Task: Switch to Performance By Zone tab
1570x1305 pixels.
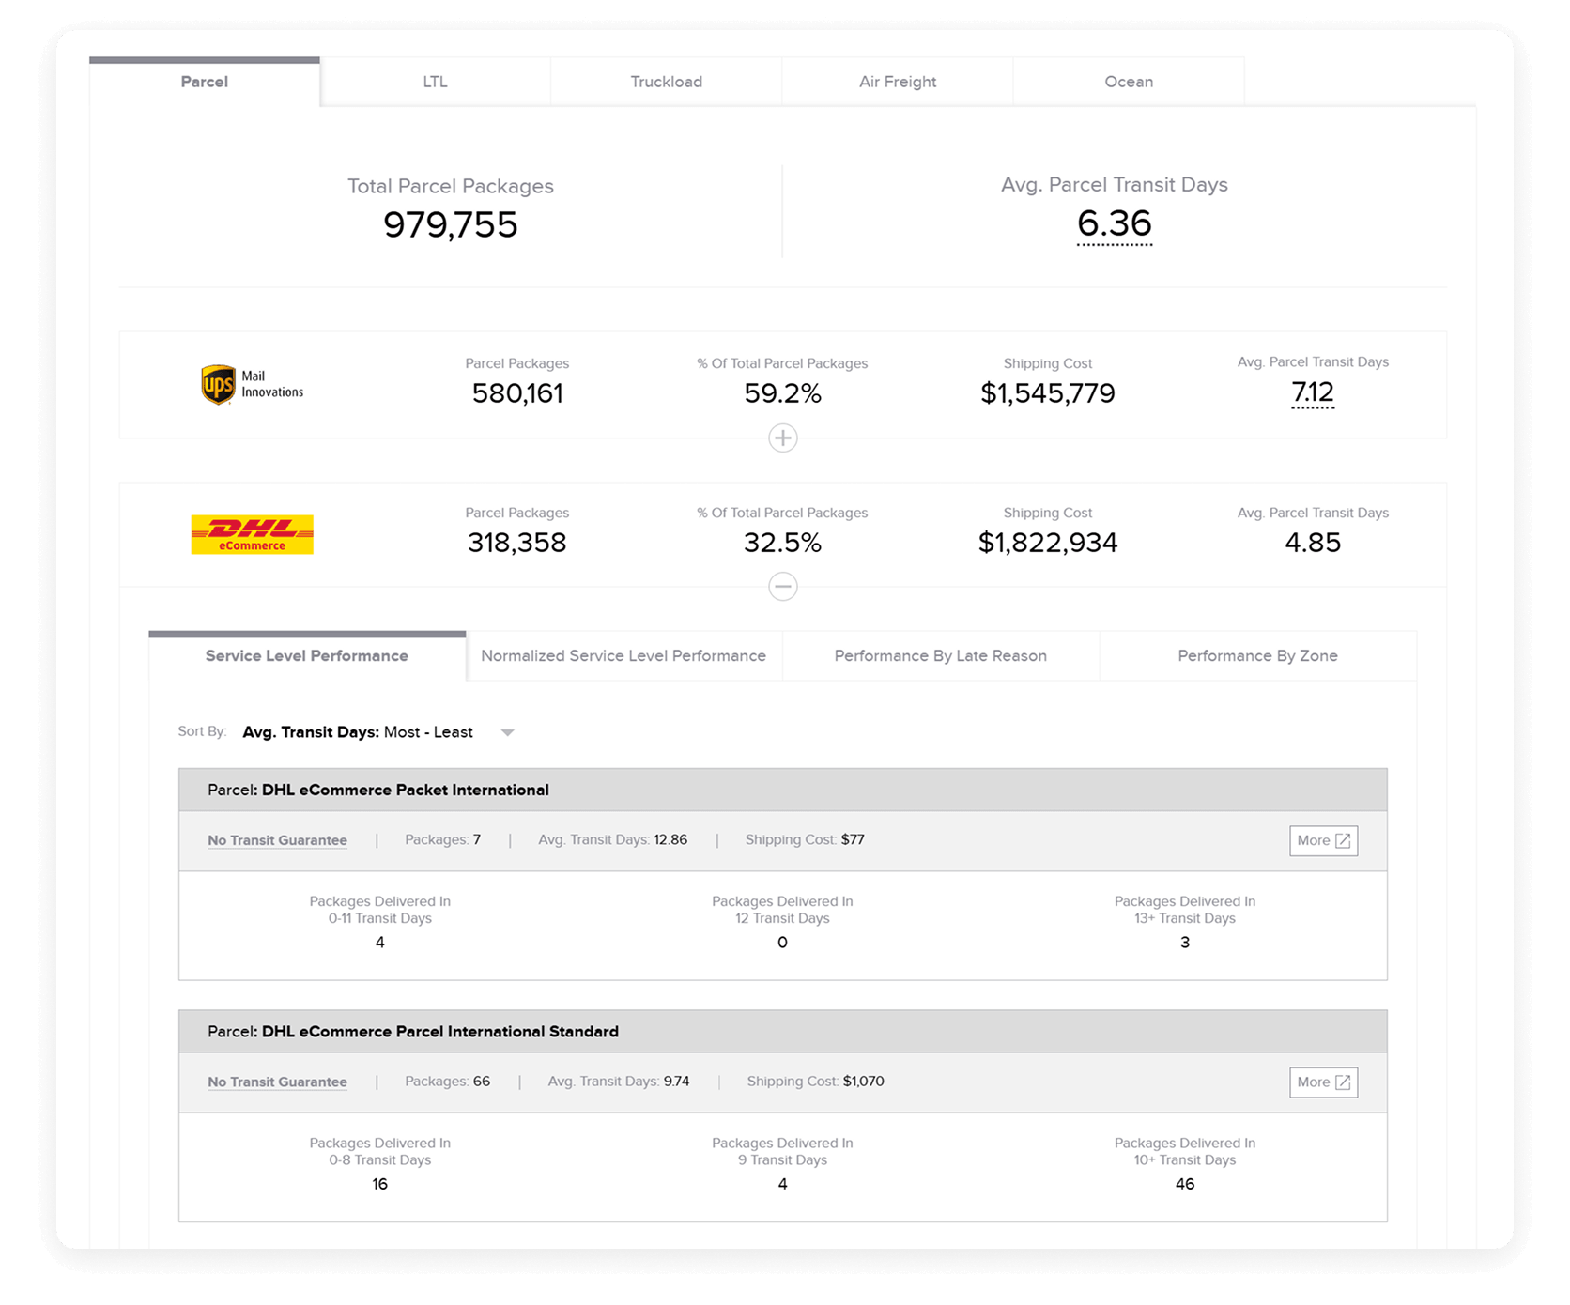Action: (1258, 655)
